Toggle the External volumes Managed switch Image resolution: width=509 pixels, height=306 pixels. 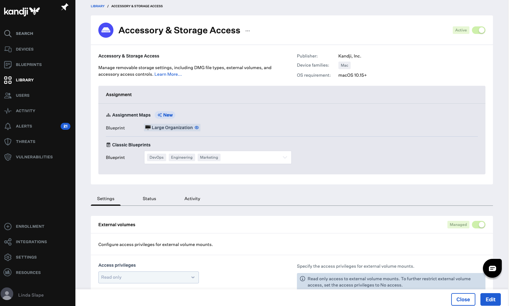click(x=479, y=225)
